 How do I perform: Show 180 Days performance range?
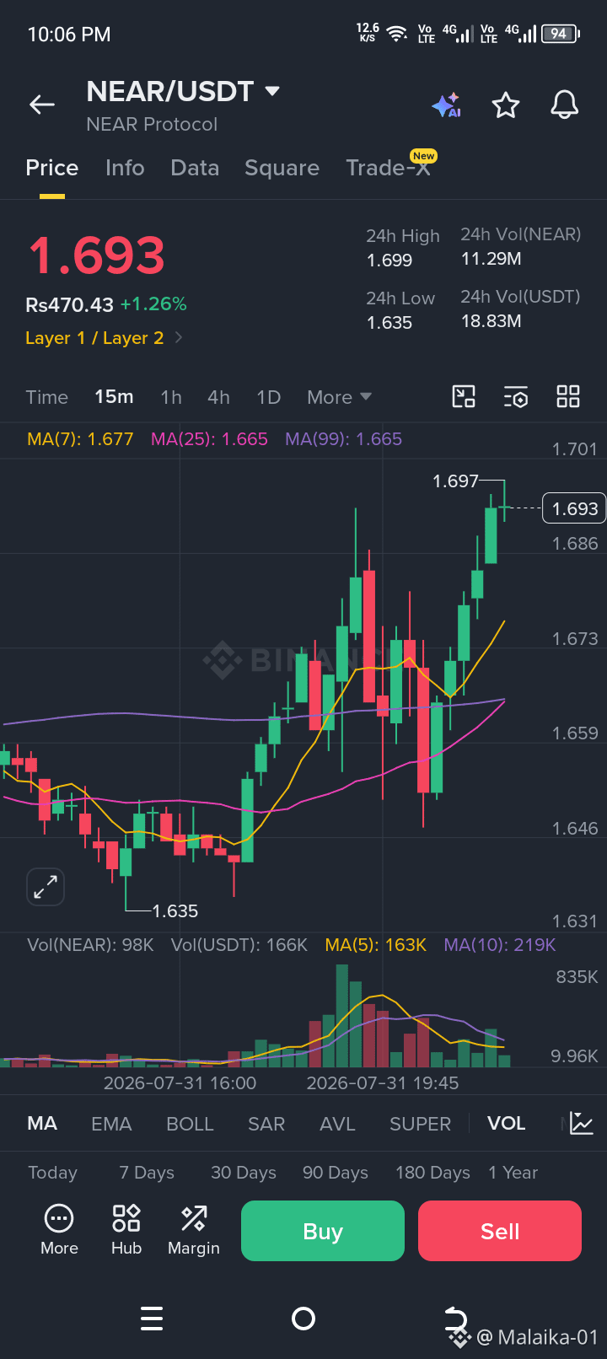[432, 1173]
